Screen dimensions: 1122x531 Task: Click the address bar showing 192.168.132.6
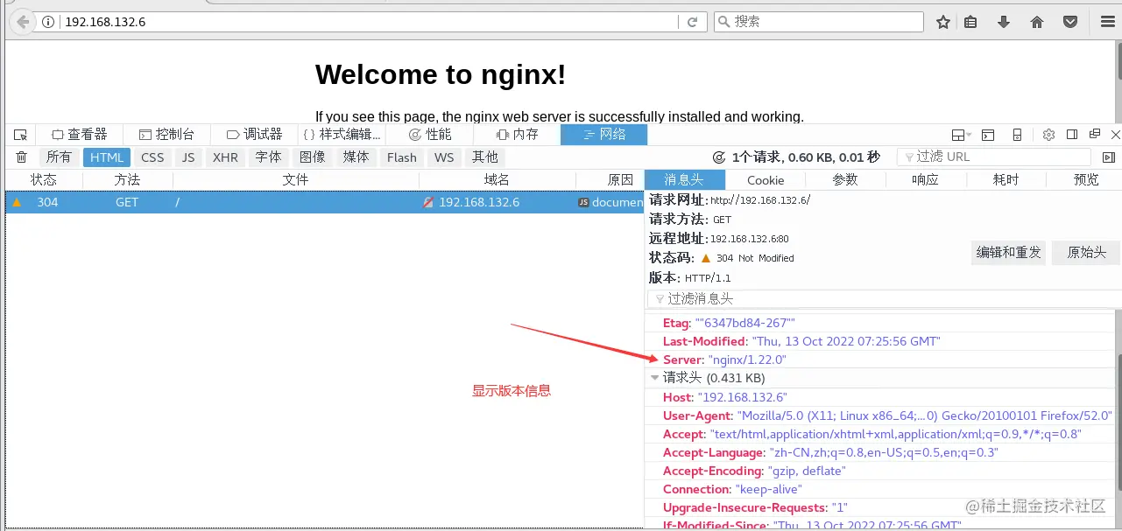pos(368,22)
